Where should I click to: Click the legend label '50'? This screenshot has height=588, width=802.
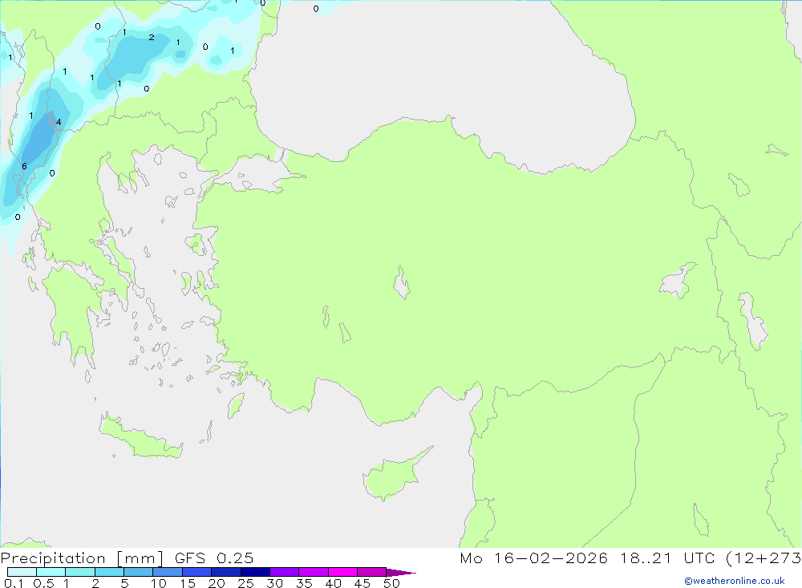[x=392, y=583]
